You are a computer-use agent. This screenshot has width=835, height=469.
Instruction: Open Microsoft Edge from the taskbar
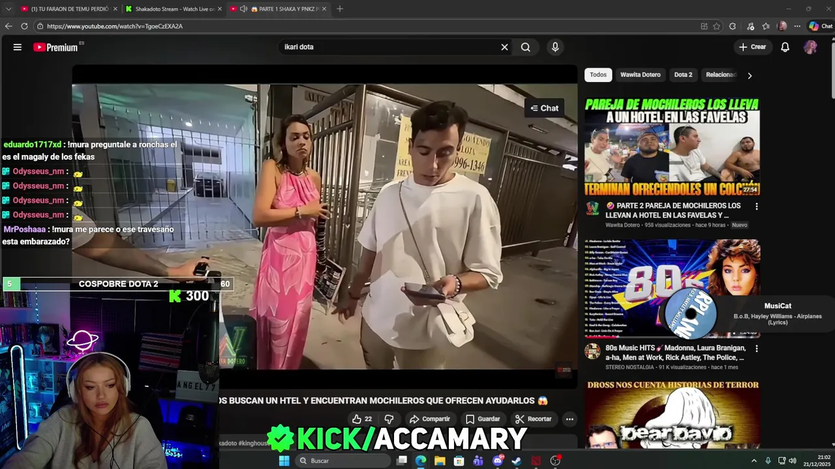(421, 461)
